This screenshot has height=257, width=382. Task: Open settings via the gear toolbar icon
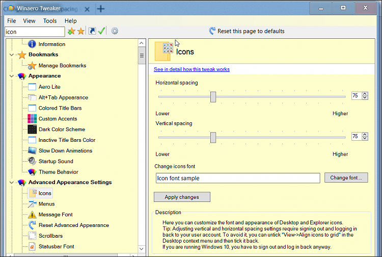tap(115, 31)
